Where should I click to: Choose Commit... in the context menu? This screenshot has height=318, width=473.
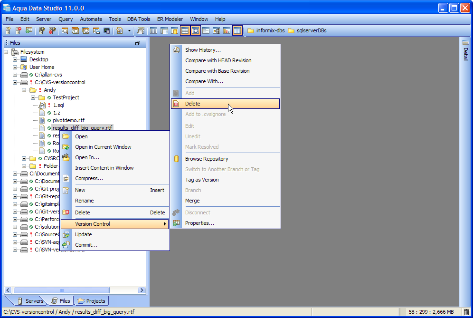pyautogui.click(x=114, y=245)
